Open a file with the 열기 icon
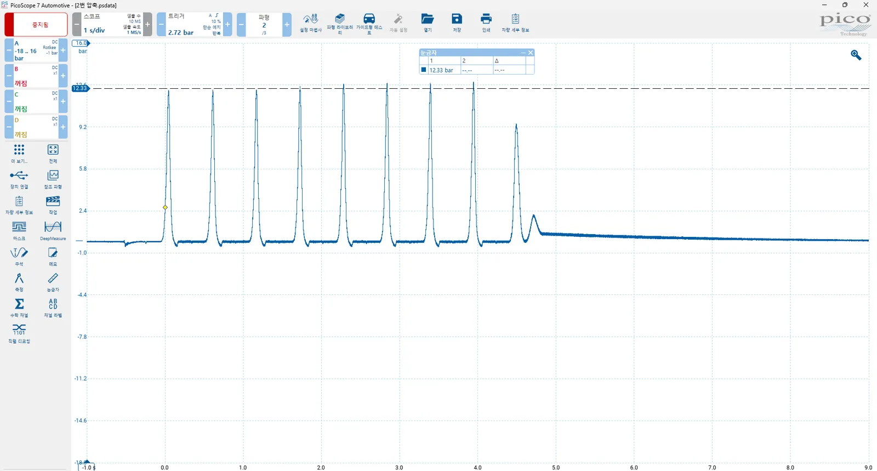 428,23
